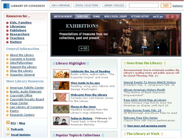Switch to World Digital Library tab
The height and width of the screenshot is (138, 184).
click(x=116, y=16)
